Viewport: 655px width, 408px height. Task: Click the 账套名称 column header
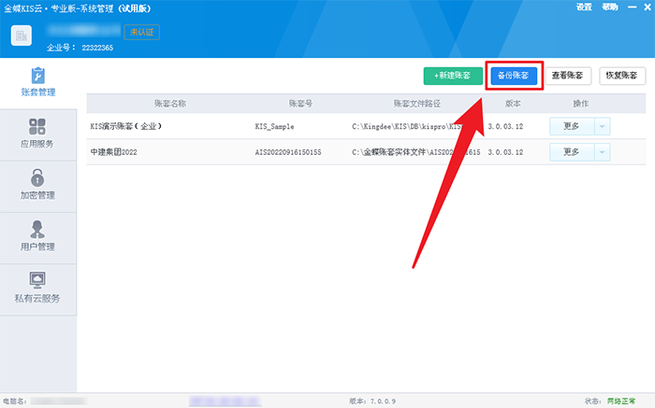(169, 103)
